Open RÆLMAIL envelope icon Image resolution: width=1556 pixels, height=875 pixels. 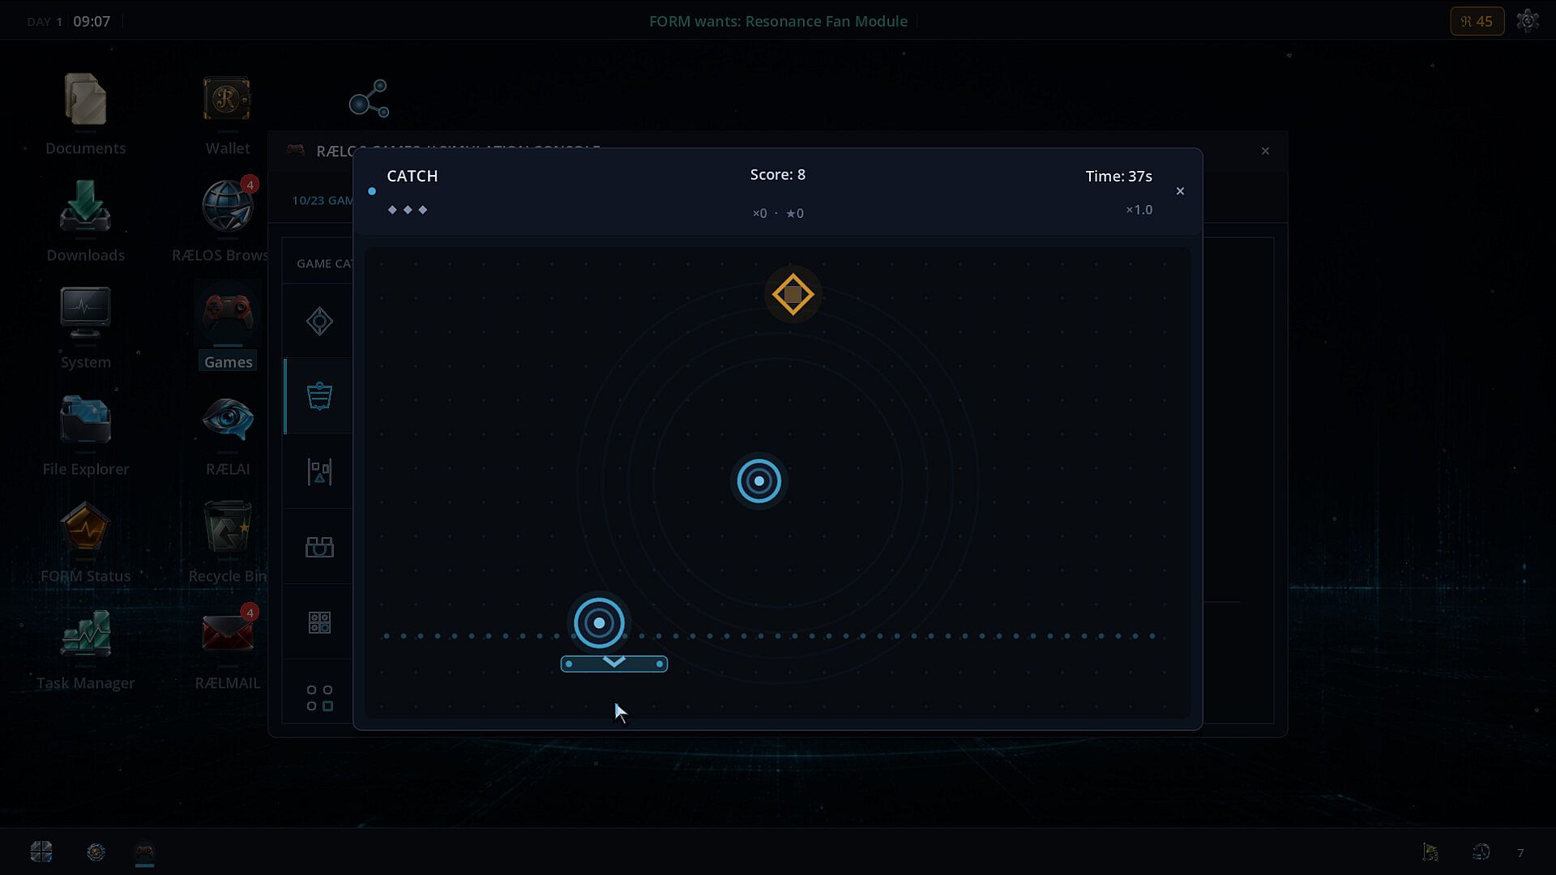click(x=228, y=633)
